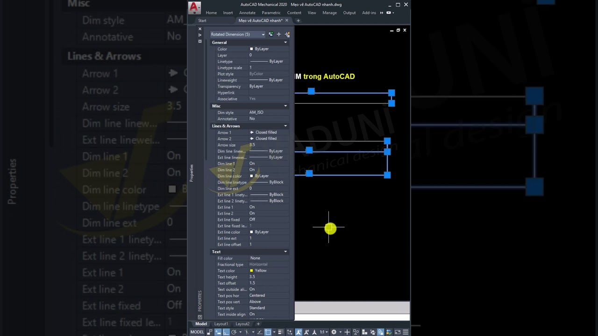Open the Insert ribbon tab

pyautogui.click(x=228, y=13)
